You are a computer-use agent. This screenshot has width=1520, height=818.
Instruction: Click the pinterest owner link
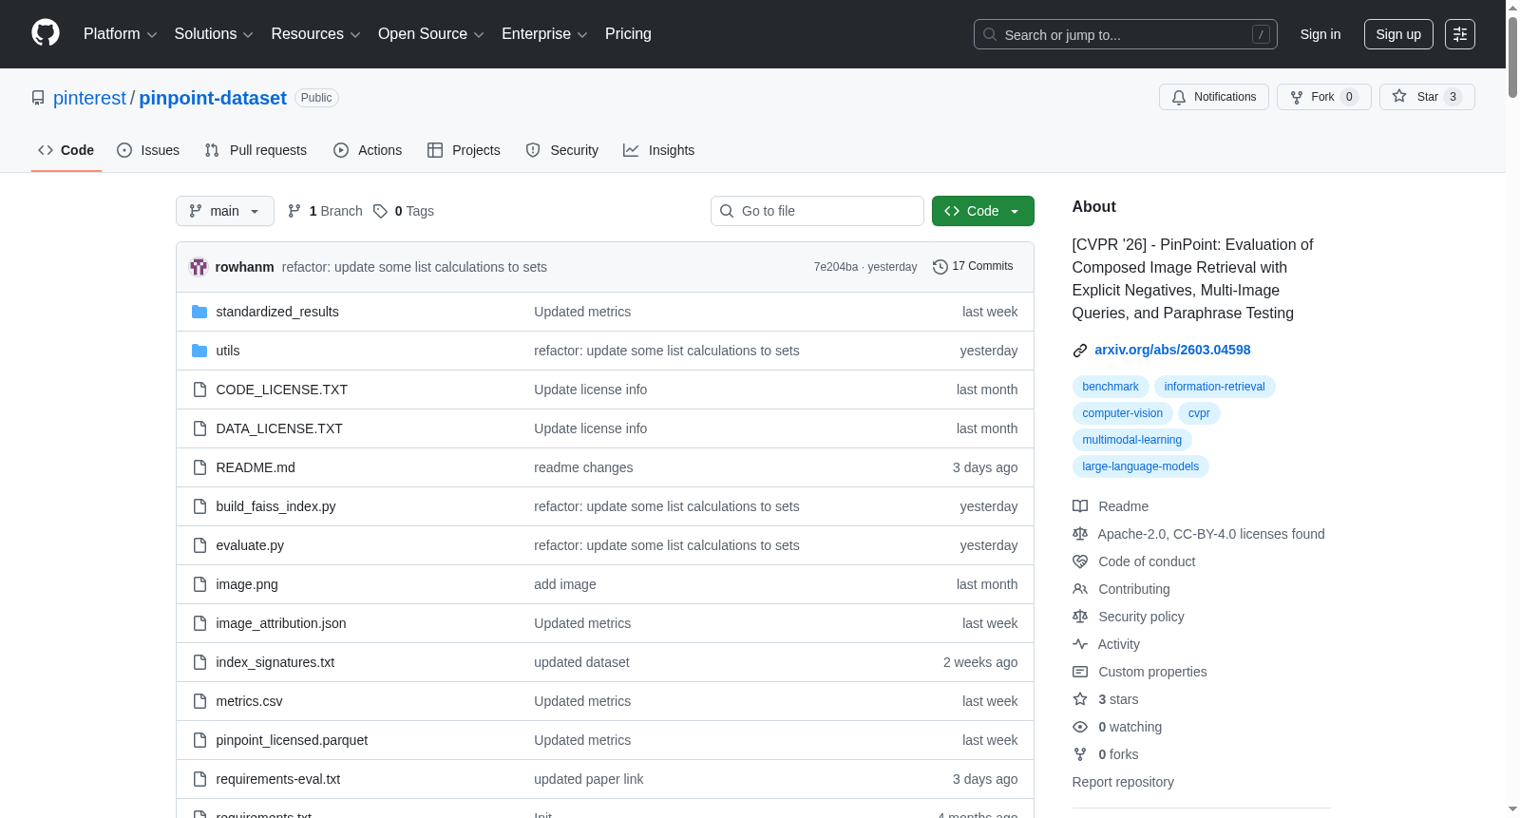click(89, 98)
